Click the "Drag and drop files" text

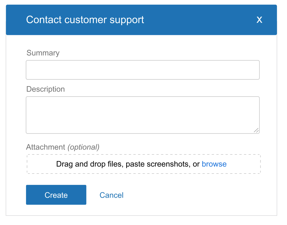coord(90,164)
